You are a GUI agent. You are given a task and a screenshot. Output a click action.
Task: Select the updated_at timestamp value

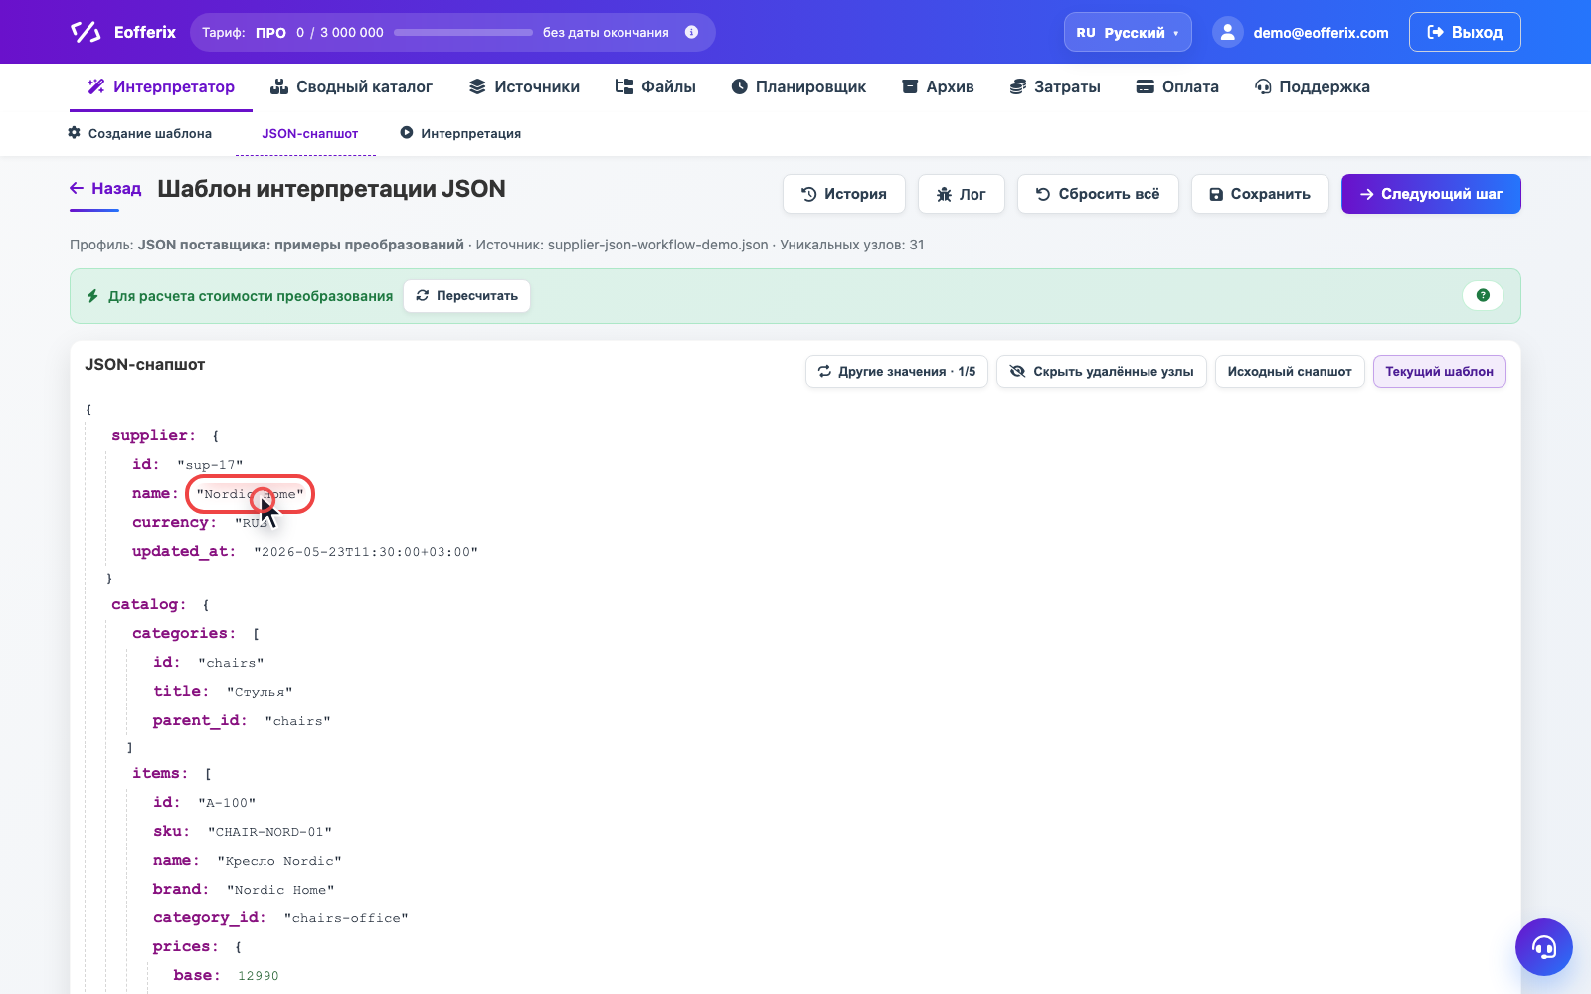click(x=366, y=552)
